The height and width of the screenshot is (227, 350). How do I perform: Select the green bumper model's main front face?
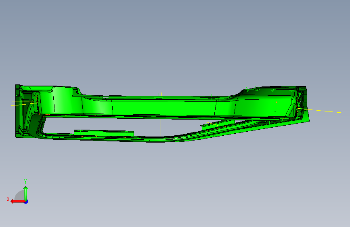[163, 108]
